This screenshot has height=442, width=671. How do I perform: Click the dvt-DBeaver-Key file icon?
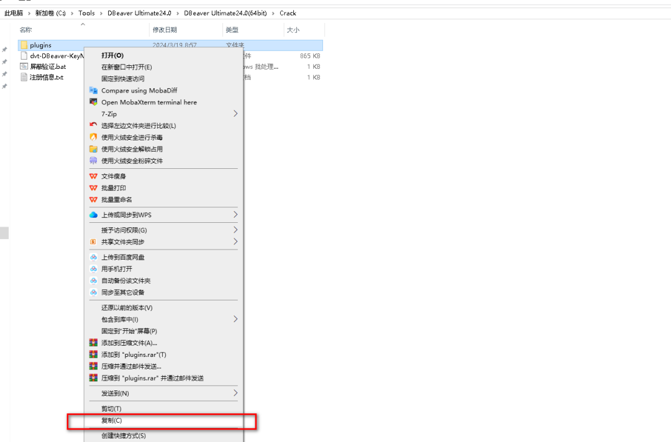point(24,56)
